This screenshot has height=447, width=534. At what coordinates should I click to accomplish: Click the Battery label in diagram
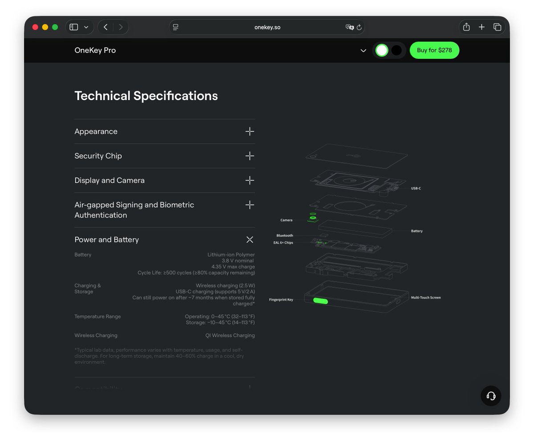(417, 231)
